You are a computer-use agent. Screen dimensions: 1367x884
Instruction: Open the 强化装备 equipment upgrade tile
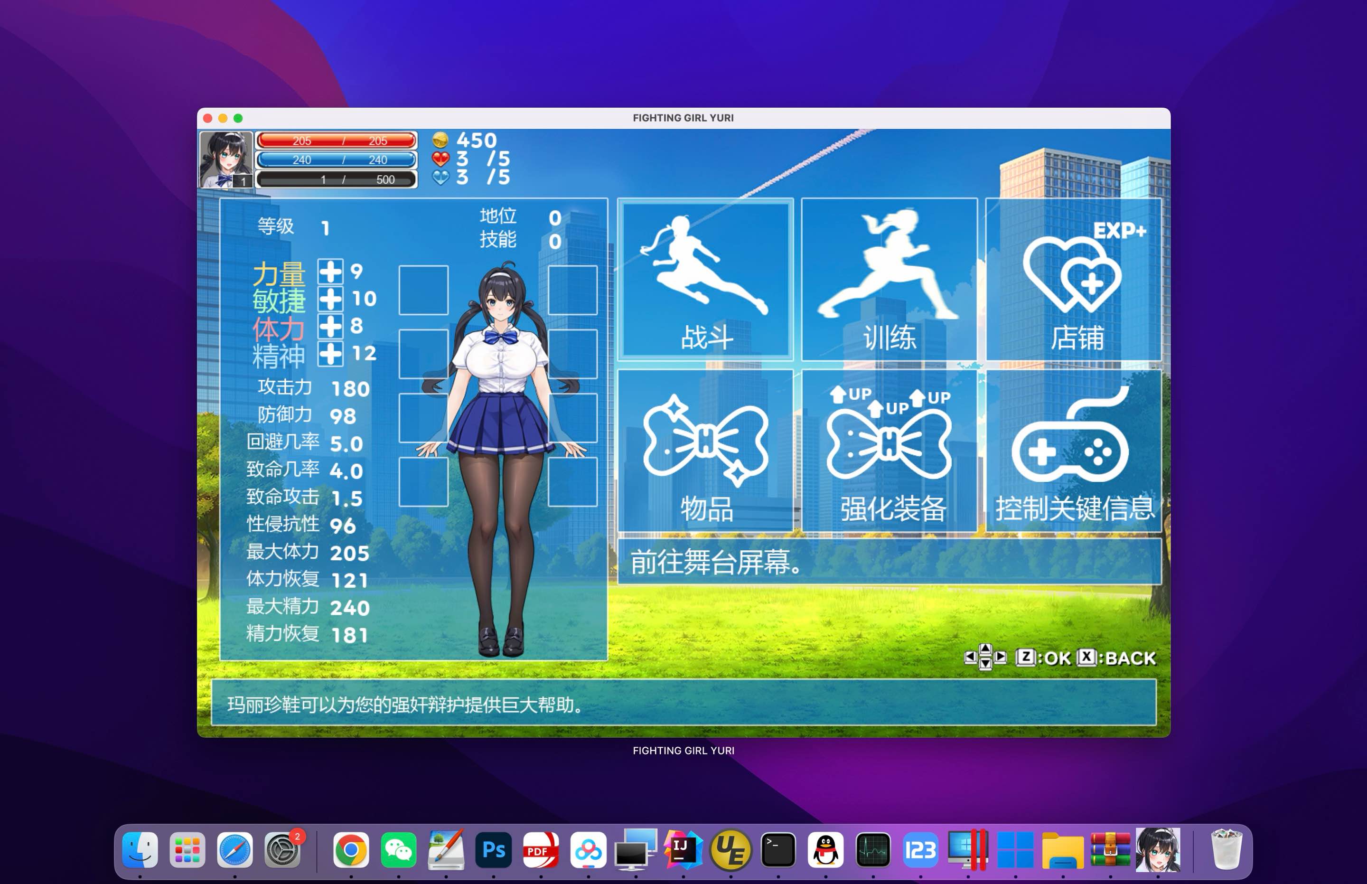click(x=889, y=450)
